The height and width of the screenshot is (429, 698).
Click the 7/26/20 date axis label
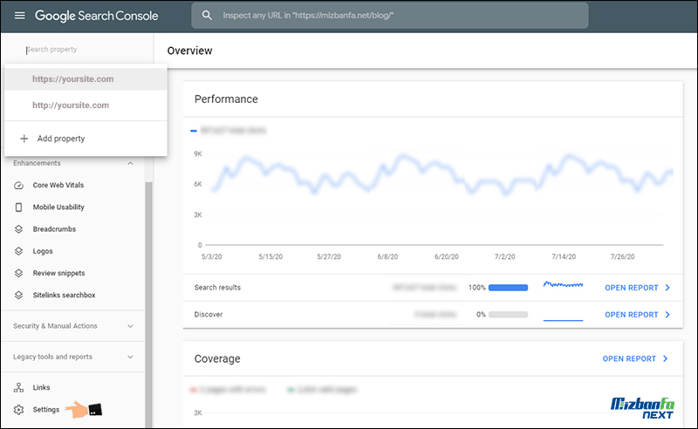click(622, 256)
